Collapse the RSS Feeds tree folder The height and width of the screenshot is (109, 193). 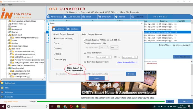[x=6, y=49]
